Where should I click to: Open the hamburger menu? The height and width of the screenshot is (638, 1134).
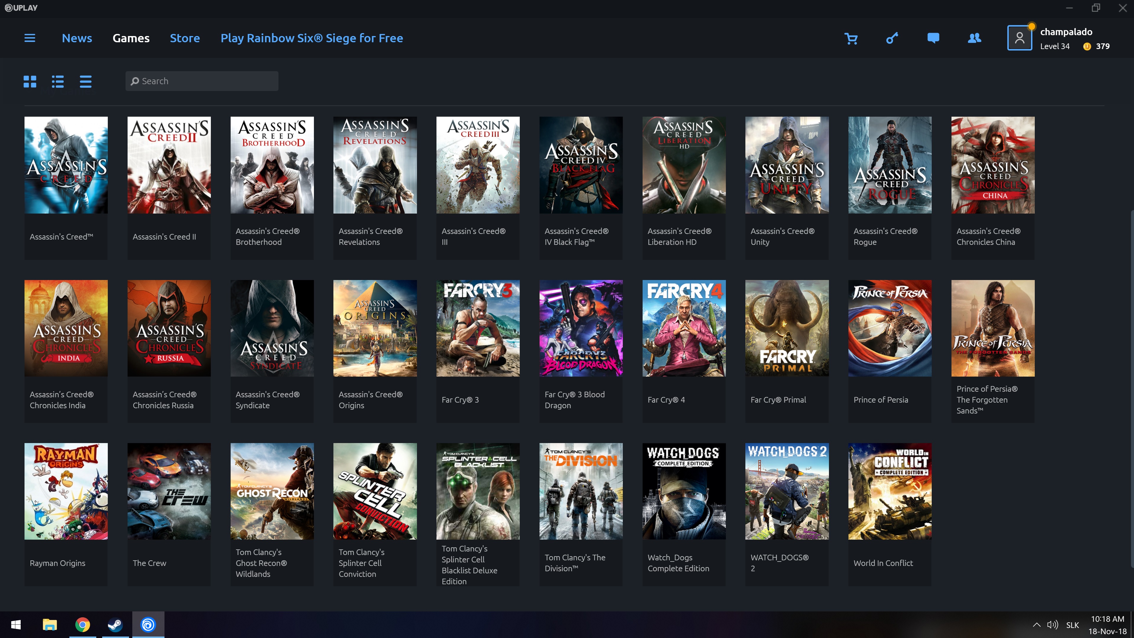(30, 38)
